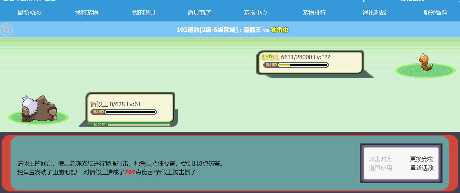Click the round search icon under the navigation bar
This screenshot has width=460, height=193.
click(x=7, y=30)
